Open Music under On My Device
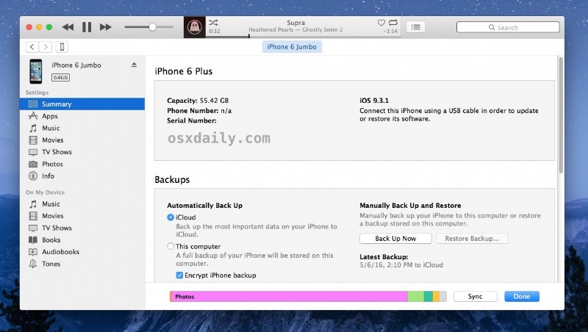 pos(82,204)
